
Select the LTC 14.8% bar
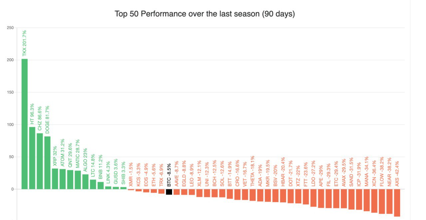[93, 184]
